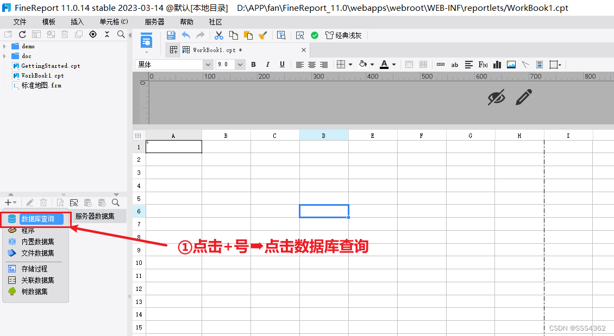
Task: Search templates with file panel magnifier
Action: [x=121, y=34]
